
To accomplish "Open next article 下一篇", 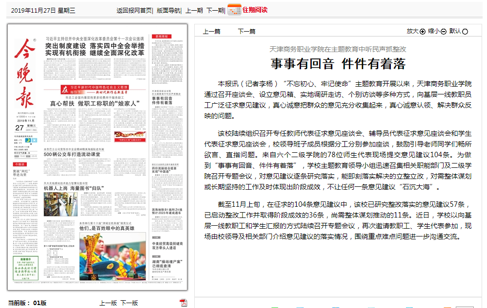I will point(246,32).
